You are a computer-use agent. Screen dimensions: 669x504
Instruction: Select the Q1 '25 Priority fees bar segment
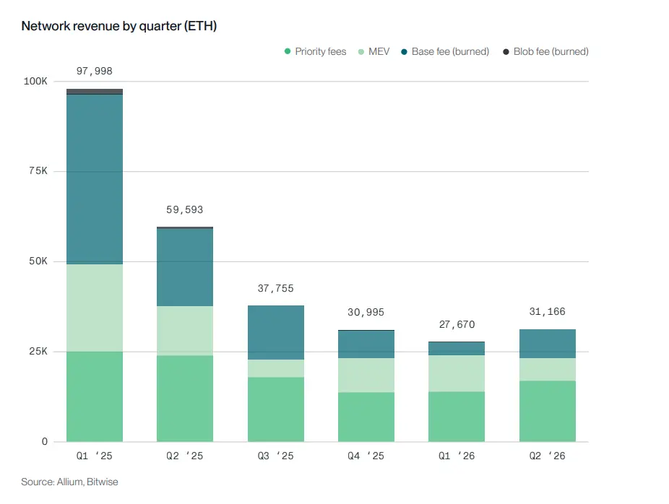tap(95, 396)
